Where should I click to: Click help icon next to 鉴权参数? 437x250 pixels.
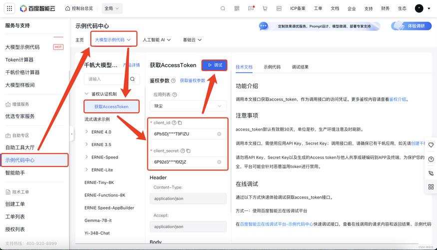(x=173, y=80)
